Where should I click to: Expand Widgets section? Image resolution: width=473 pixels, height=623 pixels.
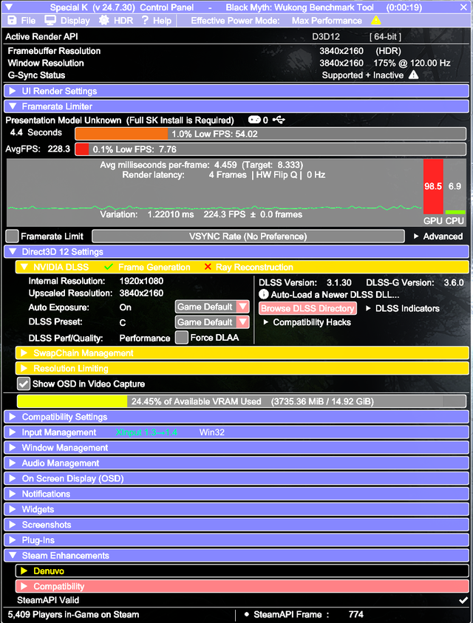[x=236, y=509]
